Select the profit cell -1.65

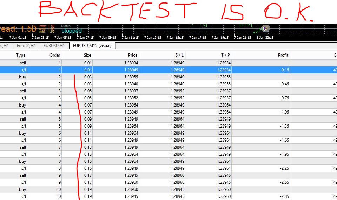tap(284, 140)
